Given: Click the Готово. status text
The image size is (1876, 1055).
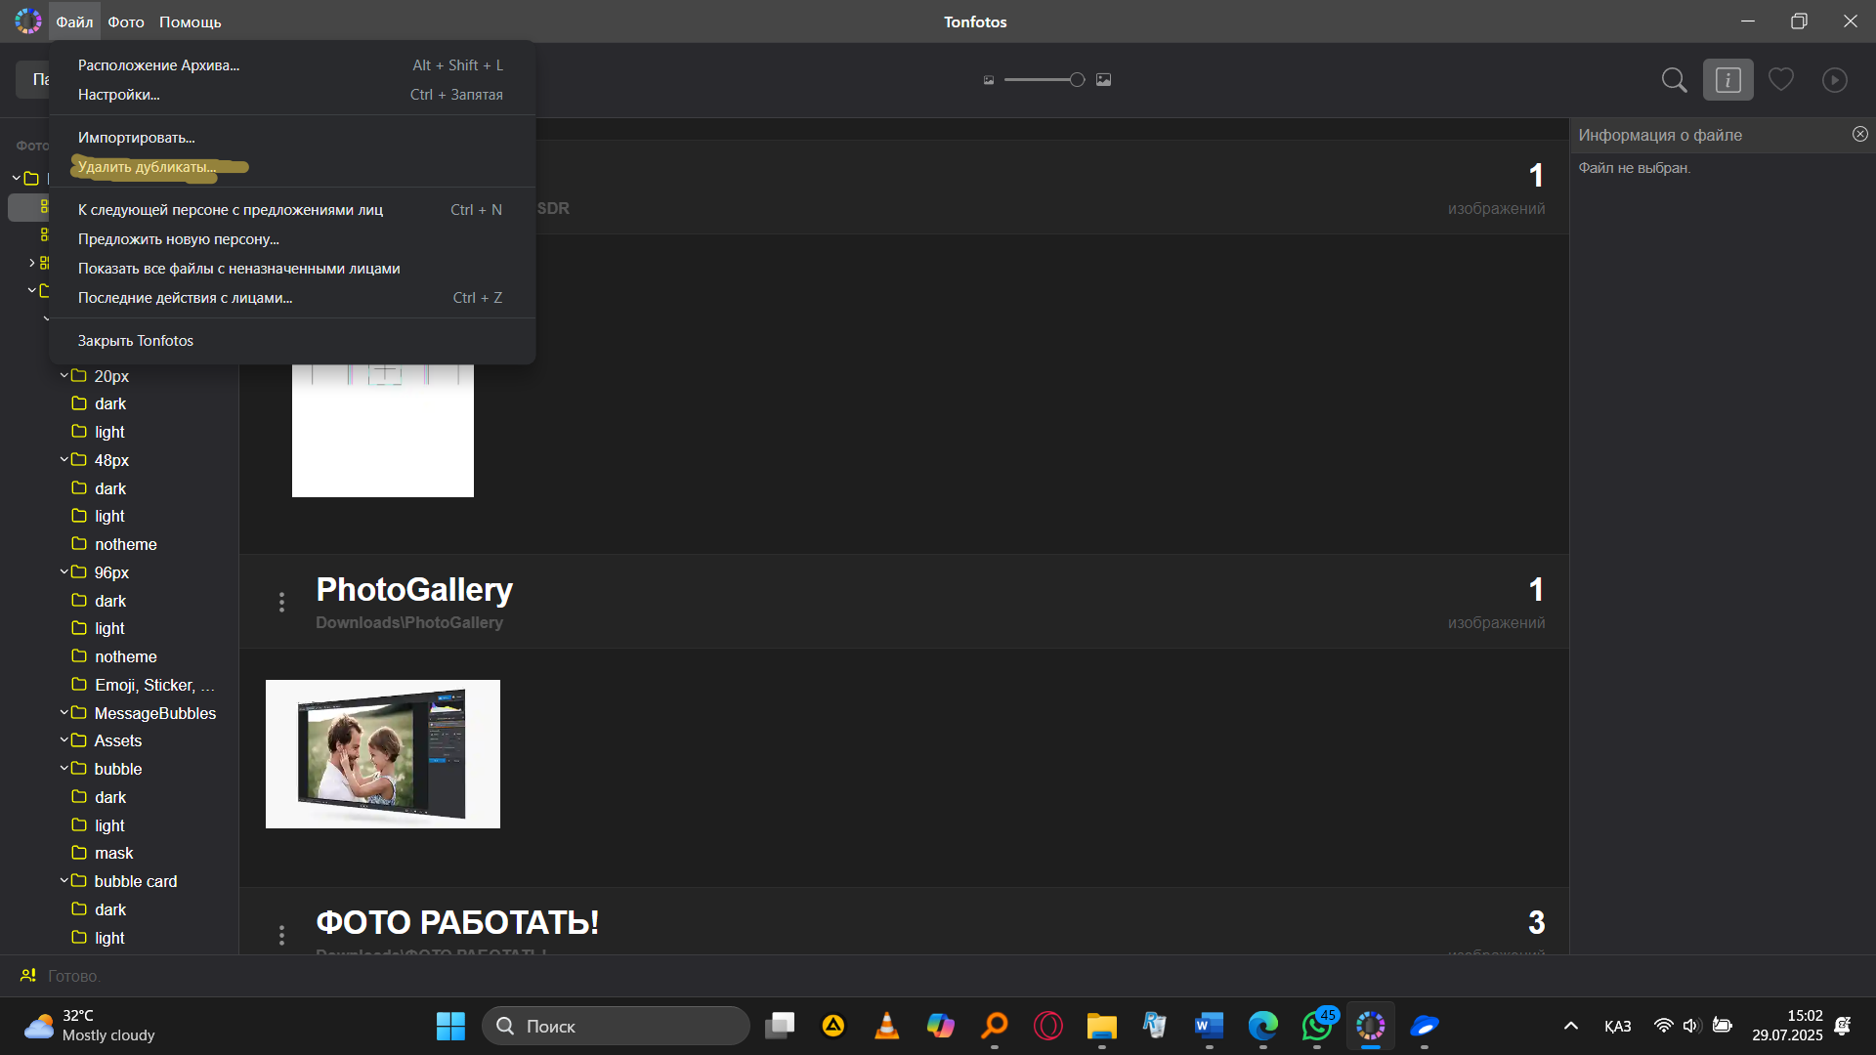Looking at the screenshot, I should pos(74,976).
